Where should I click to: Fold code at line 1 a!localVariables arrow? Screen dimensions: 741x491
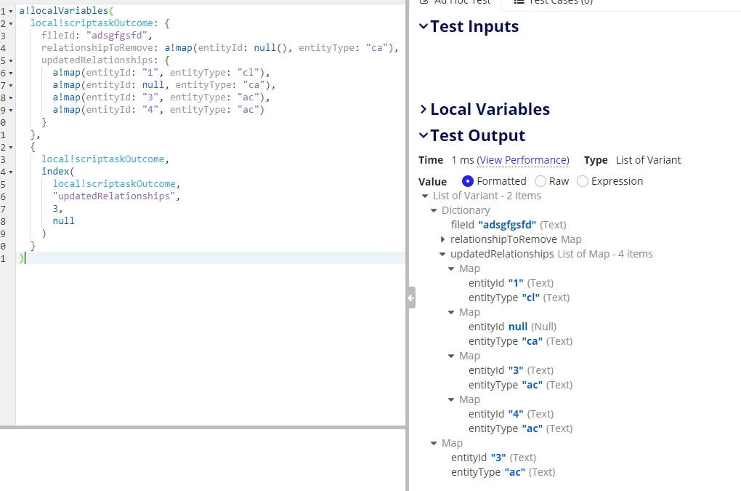(11, 11)
